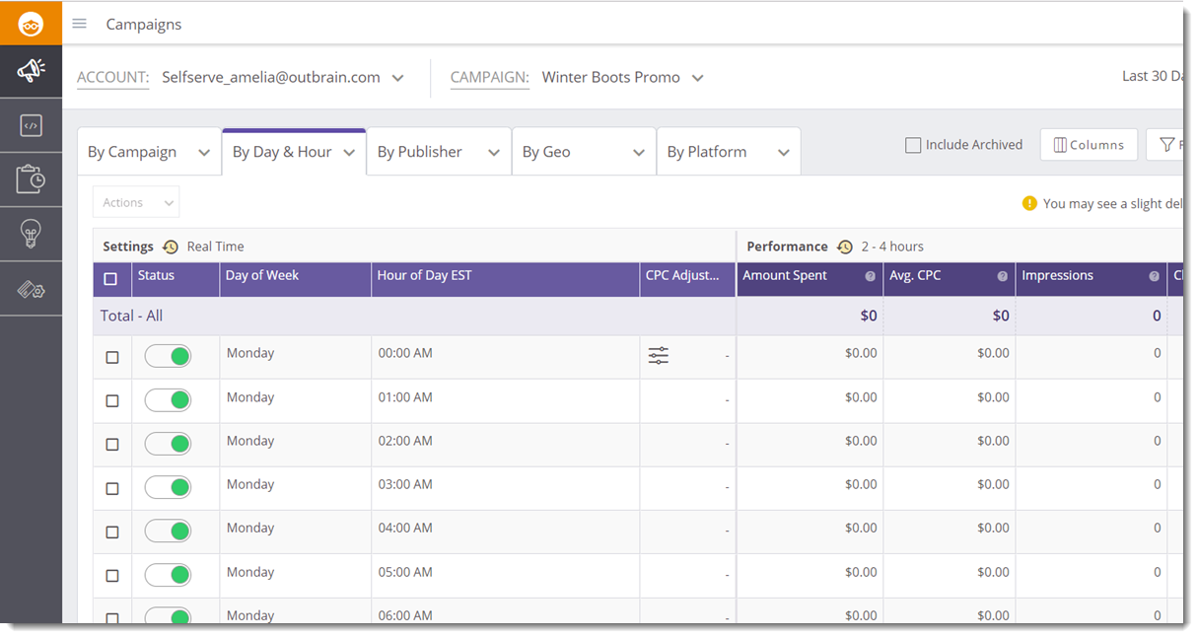Select all rows via header checkbox
The width and height of the screenshot is (1198, 638).
pyautogui.click(x=110, y=279)
